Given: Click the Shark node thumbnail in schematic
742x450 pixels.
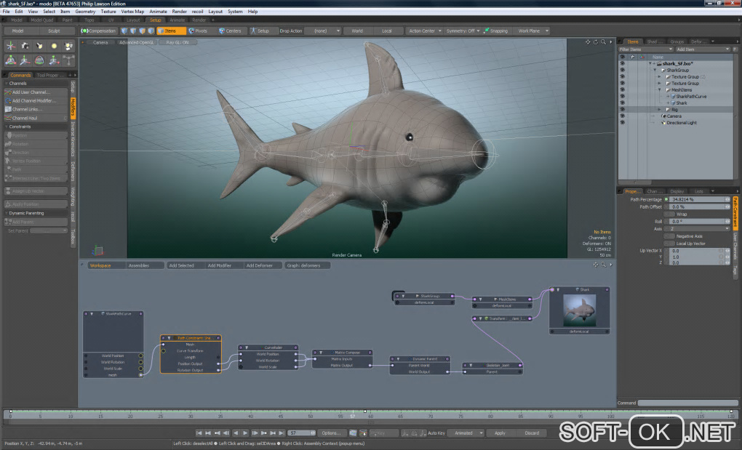Looking at the screenshot, I should coord(579,310).
